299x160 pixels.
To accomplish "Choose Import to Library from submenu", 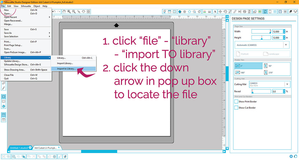I will pos(73,69).
